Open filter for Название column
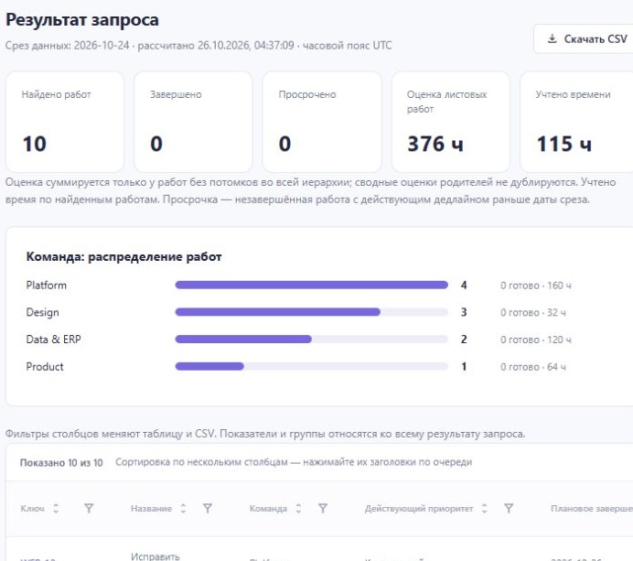 point(208,509)
